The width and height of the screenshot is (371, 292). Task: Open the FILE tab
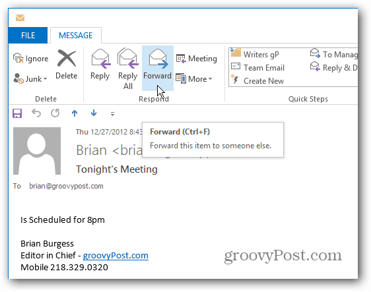pyautogui.click(x=28, y=36)
